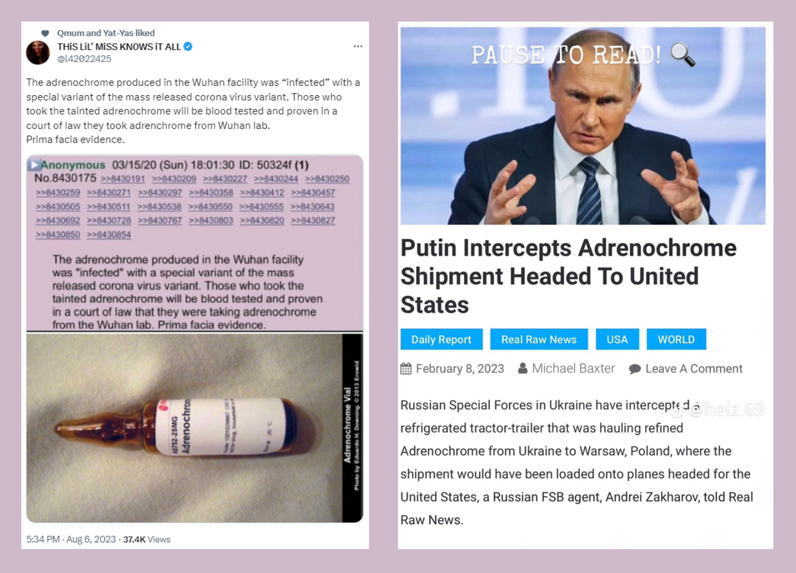Follow reply link >>8430191
This screenshot has width=796, height=573.
[123, 179]
